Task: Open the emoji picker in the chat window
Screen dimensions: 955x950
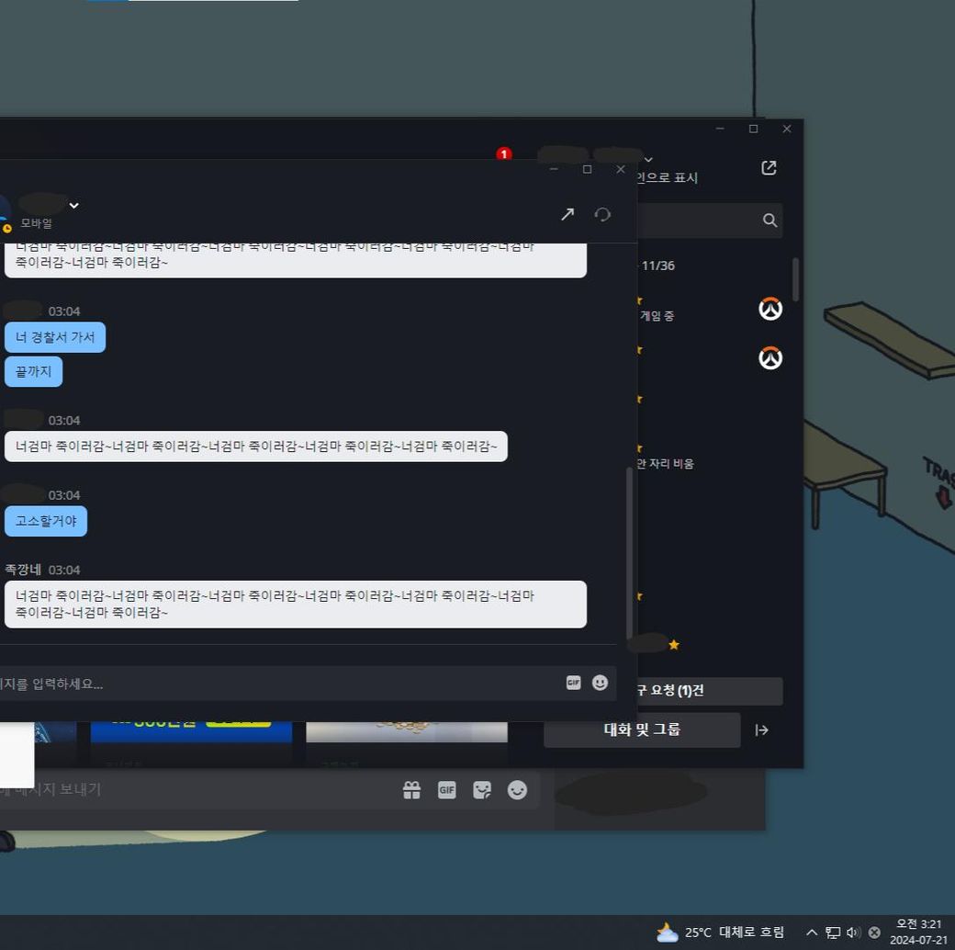Action: (x=600, y=683)
